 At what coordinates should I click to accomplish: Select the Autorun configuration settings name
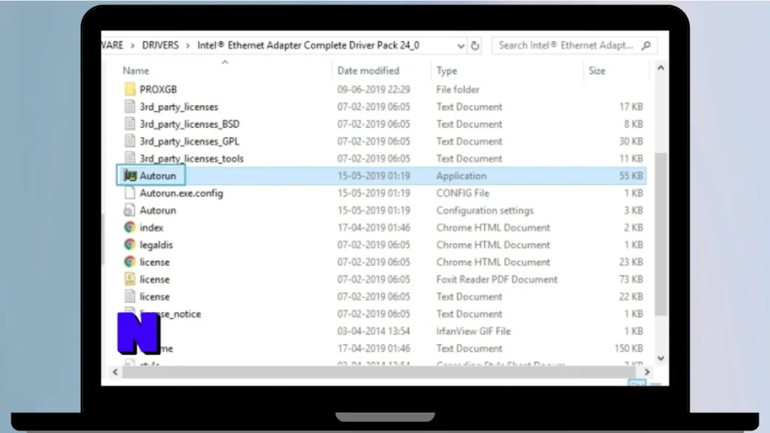158,210
